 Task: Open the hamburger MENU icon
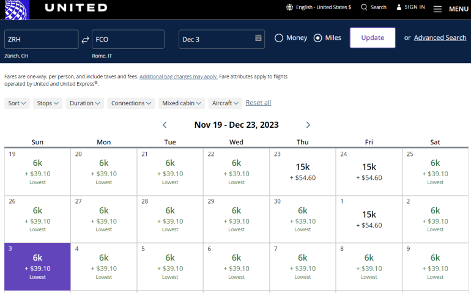click(x=437, y=9)
